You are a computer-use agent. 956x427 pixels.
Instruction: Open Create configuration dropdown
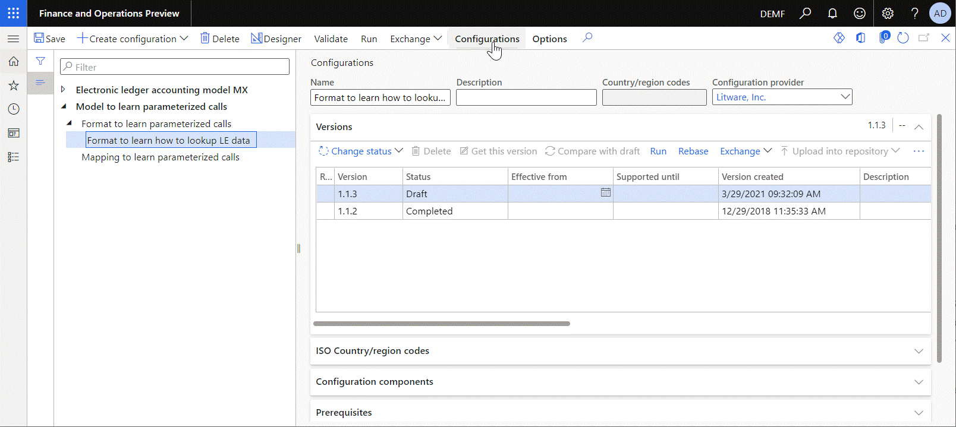[x=133, y=39]
